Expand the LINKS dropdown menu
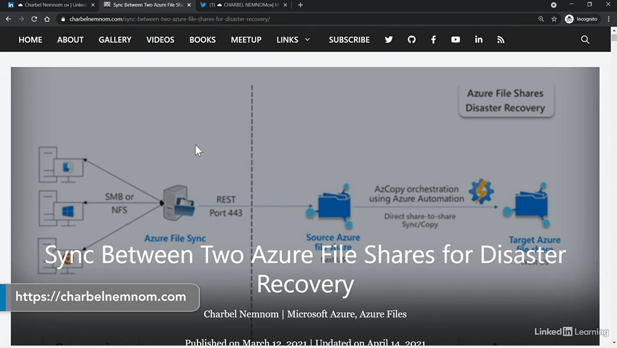The height and width of the screenshot is (348, 617). (293, 40)
